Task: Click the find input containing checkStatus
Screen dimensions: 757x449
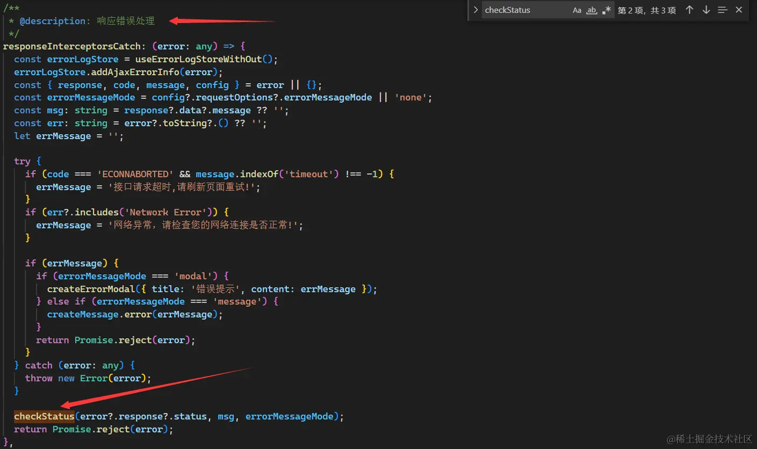Action: (x=525, y=10)
